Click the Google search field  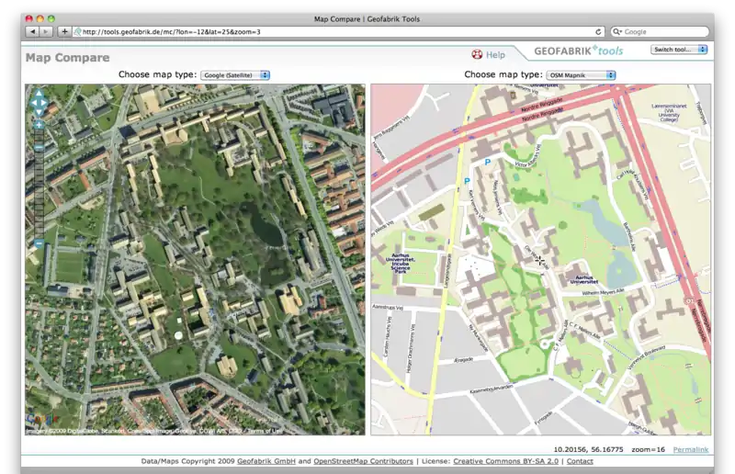(x=663, y=31)
